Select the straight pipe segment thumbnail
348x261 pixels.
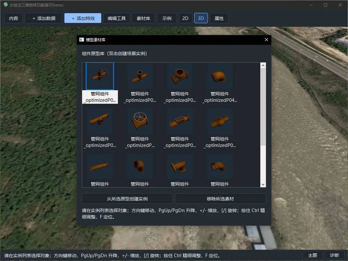tap(100, 166)
